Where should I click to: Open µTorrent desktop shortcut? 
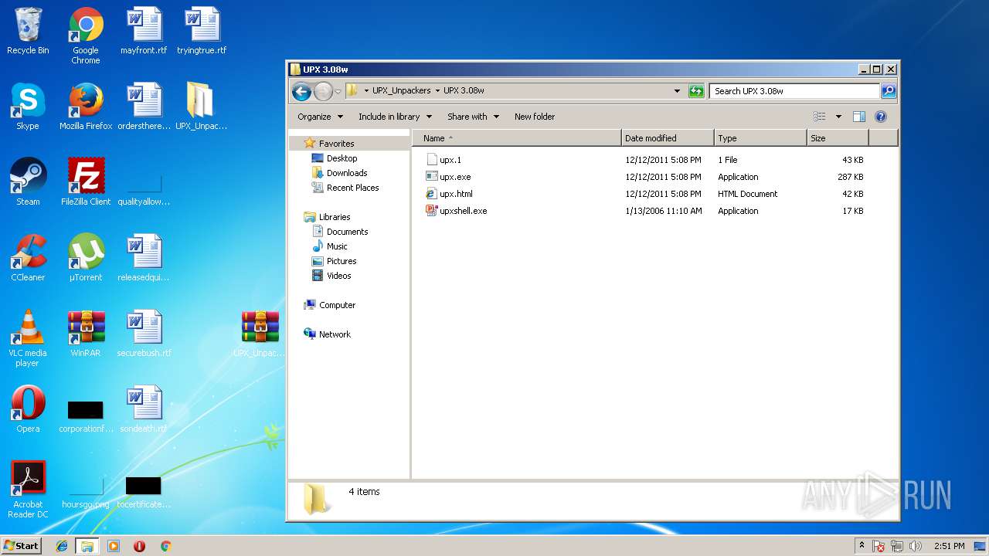click(86, 258)
